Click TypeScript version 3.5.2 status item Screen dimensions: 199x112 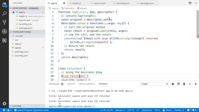pyautogui.click(x=157, y=110)
